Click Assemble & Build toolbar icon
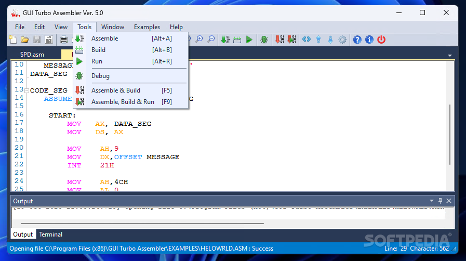The height and width of the screenshot is (261, 466). (x=279, y=39)
